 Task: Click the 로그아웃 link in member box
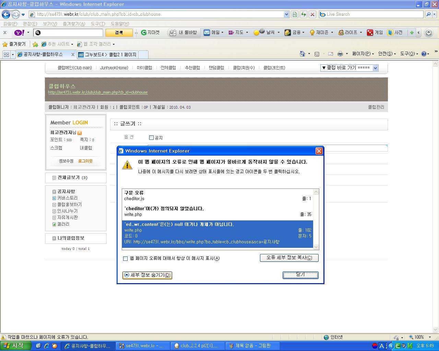coord(85,161)
